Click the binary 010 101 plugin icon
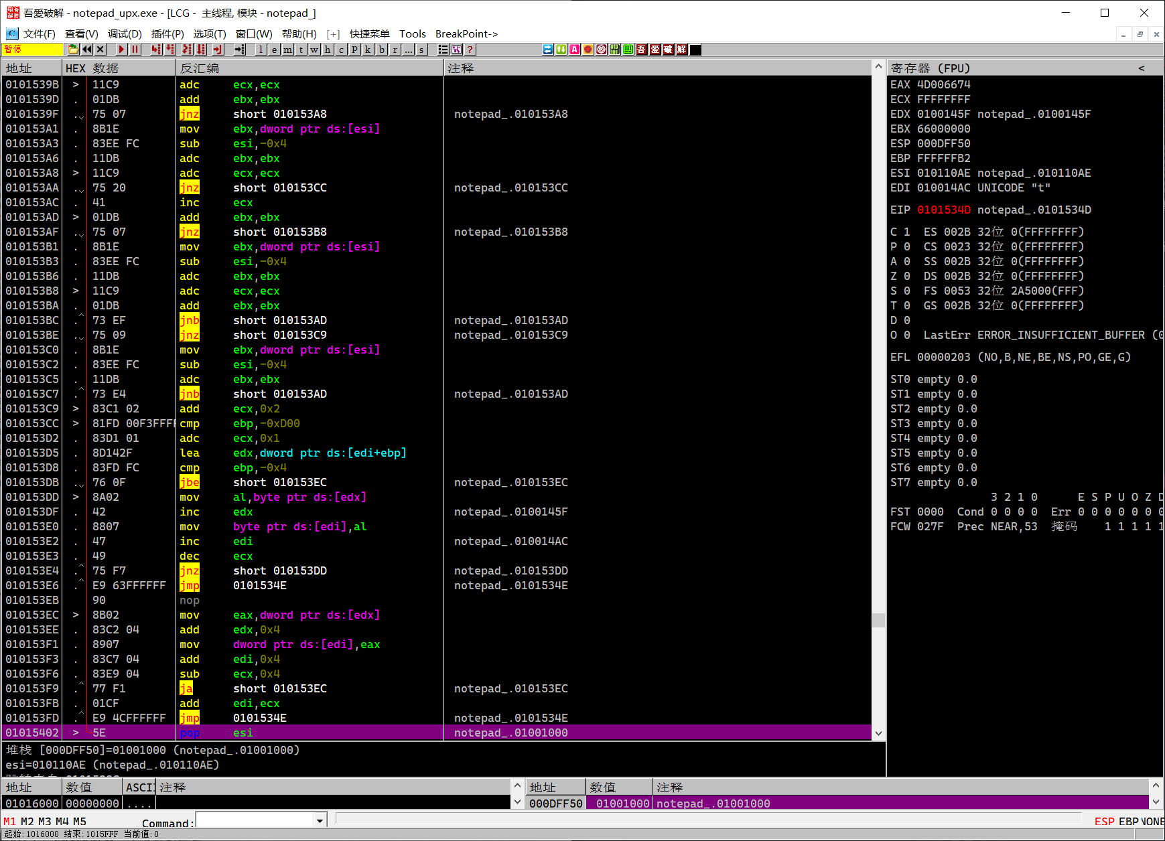The width and height of the screenshot is (1165, 841). point(614,50)
